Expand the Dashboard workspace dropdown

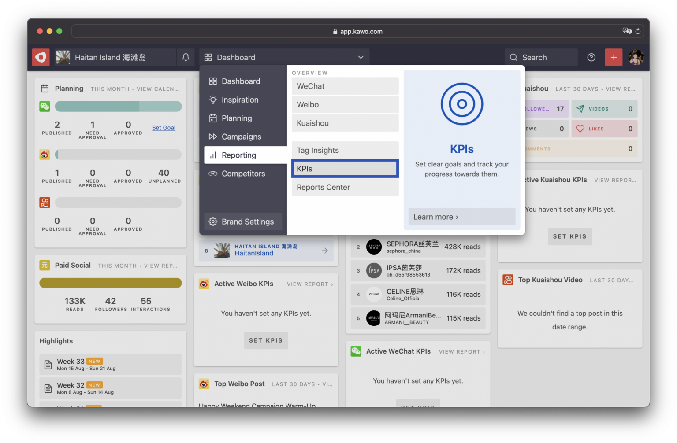[x=361, y=57]
